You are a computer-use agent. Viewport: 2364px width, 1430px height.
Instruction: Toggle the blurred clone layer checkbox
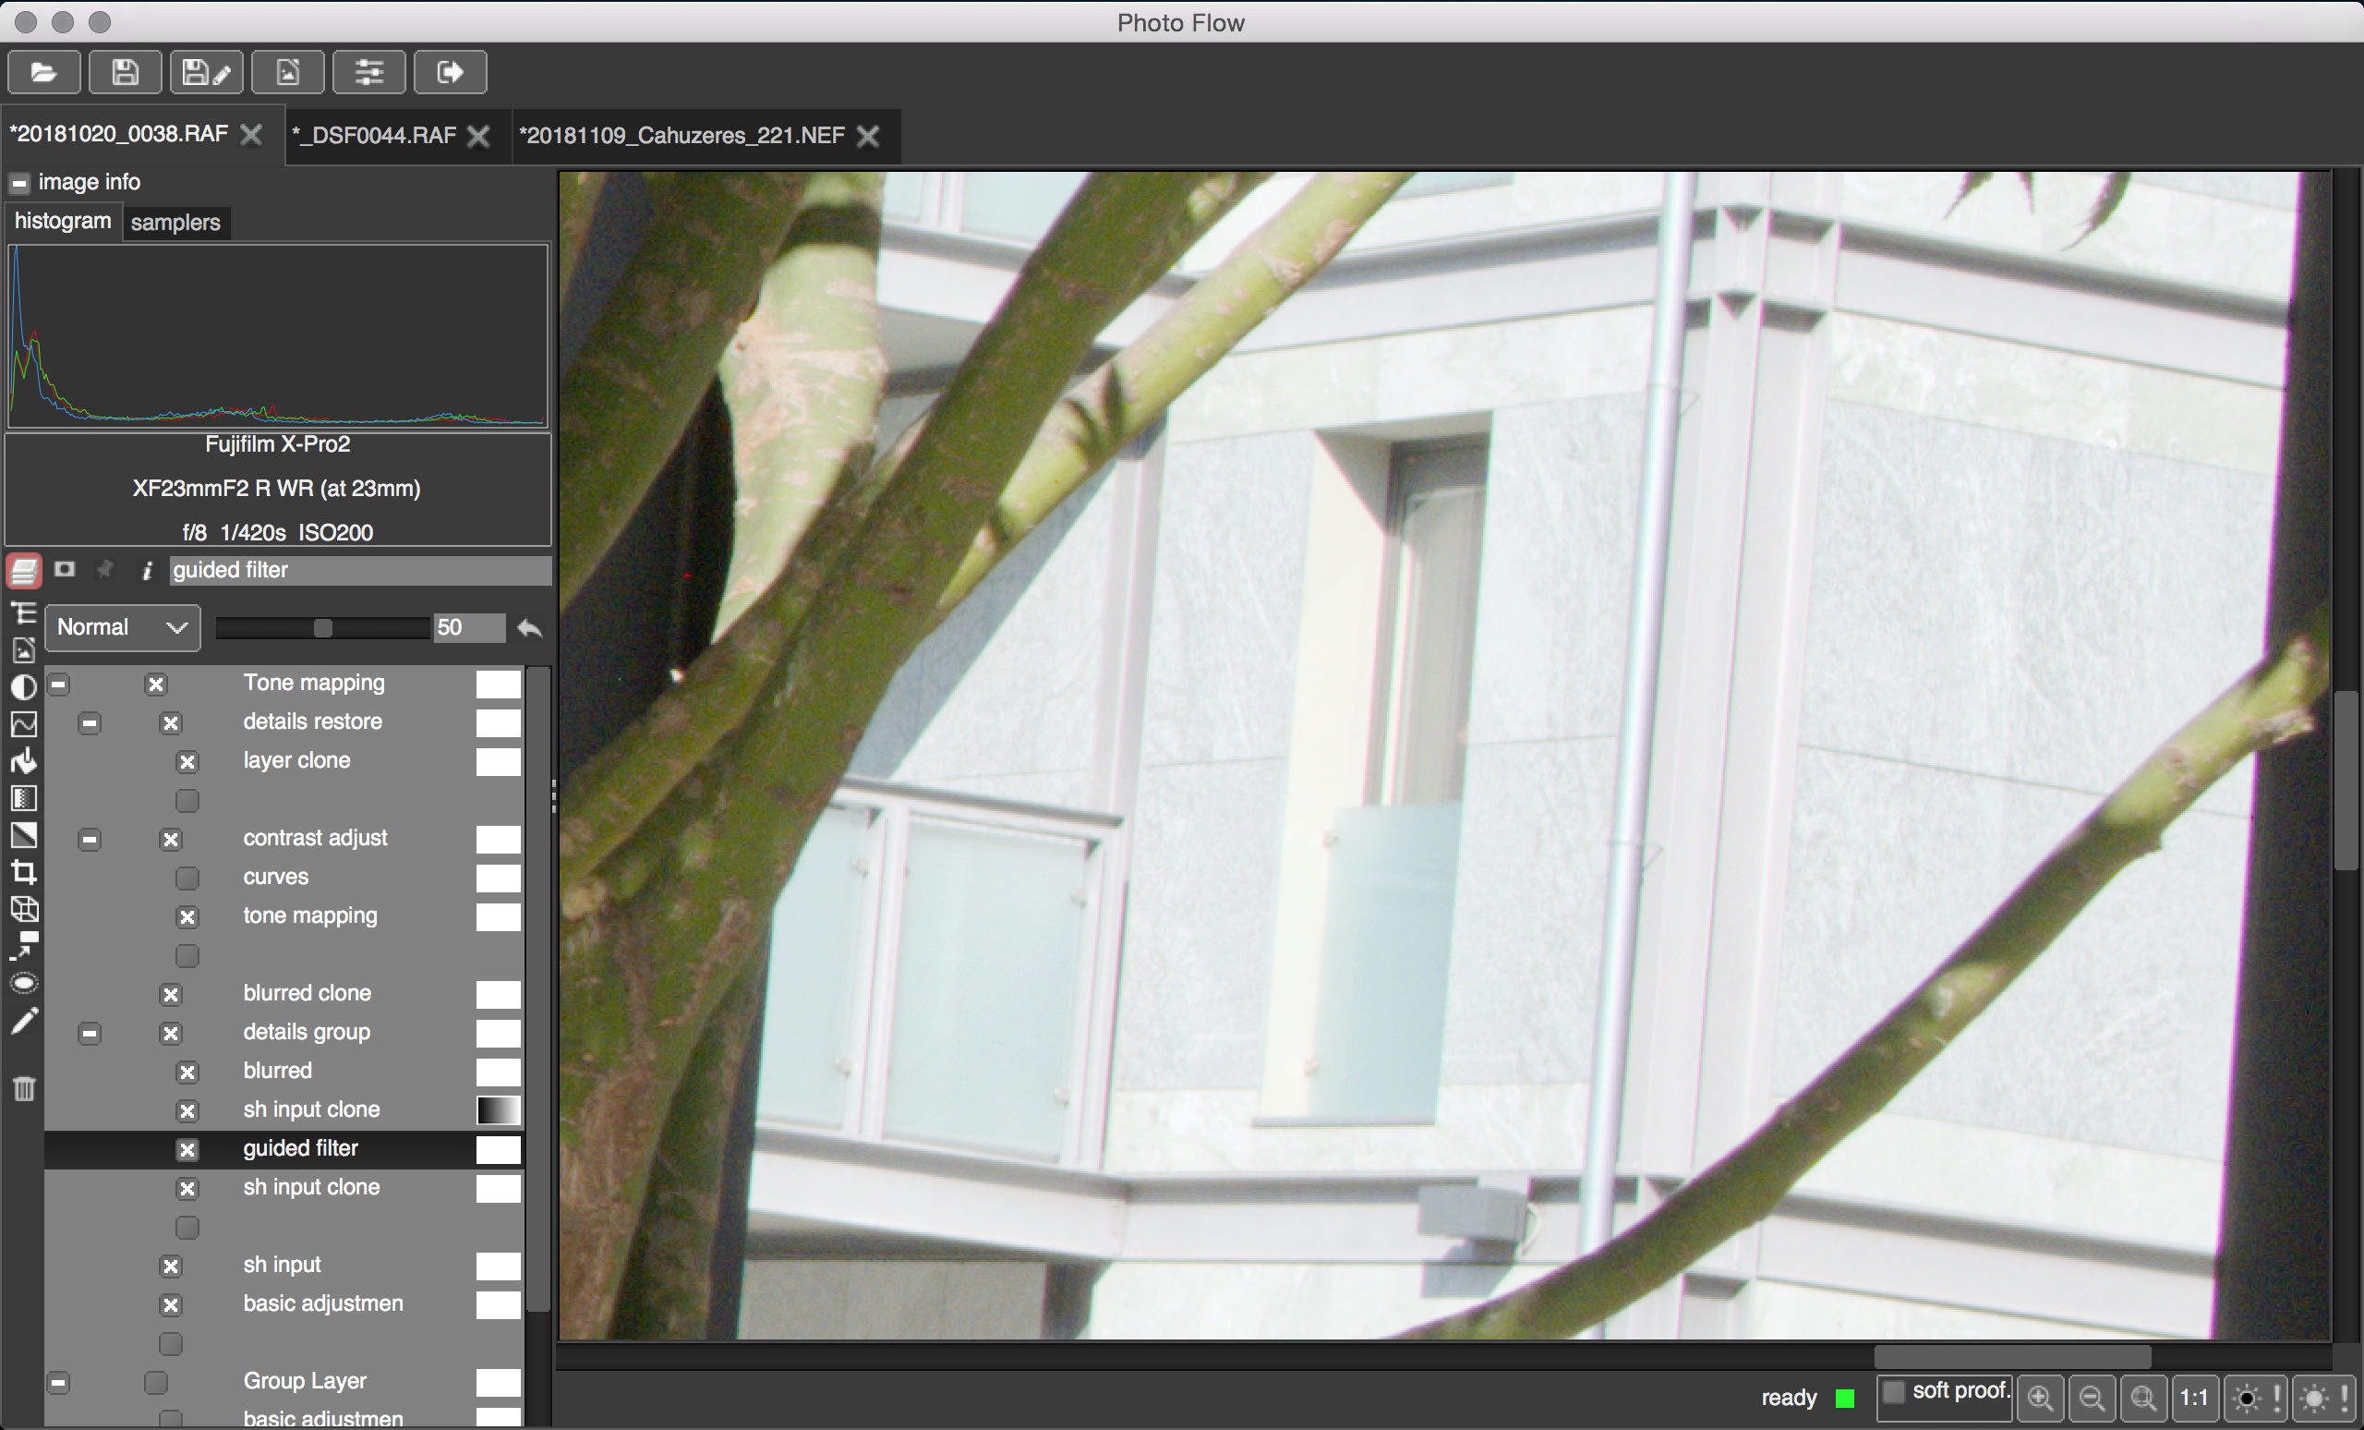pos(171,994)
